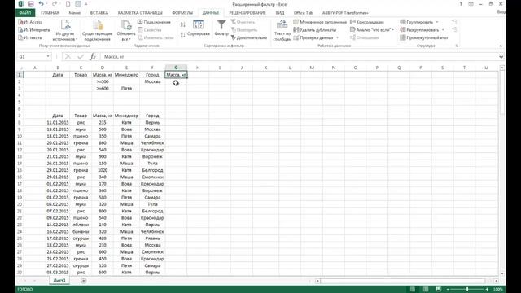Select the Select All corner button

[x=20, y=68]
